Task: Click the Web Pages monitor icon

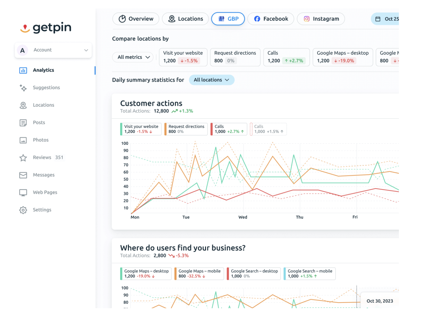Action: point(23,192)
